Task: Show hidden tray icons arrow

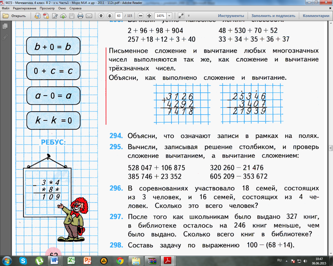Action: click(287, 261)
